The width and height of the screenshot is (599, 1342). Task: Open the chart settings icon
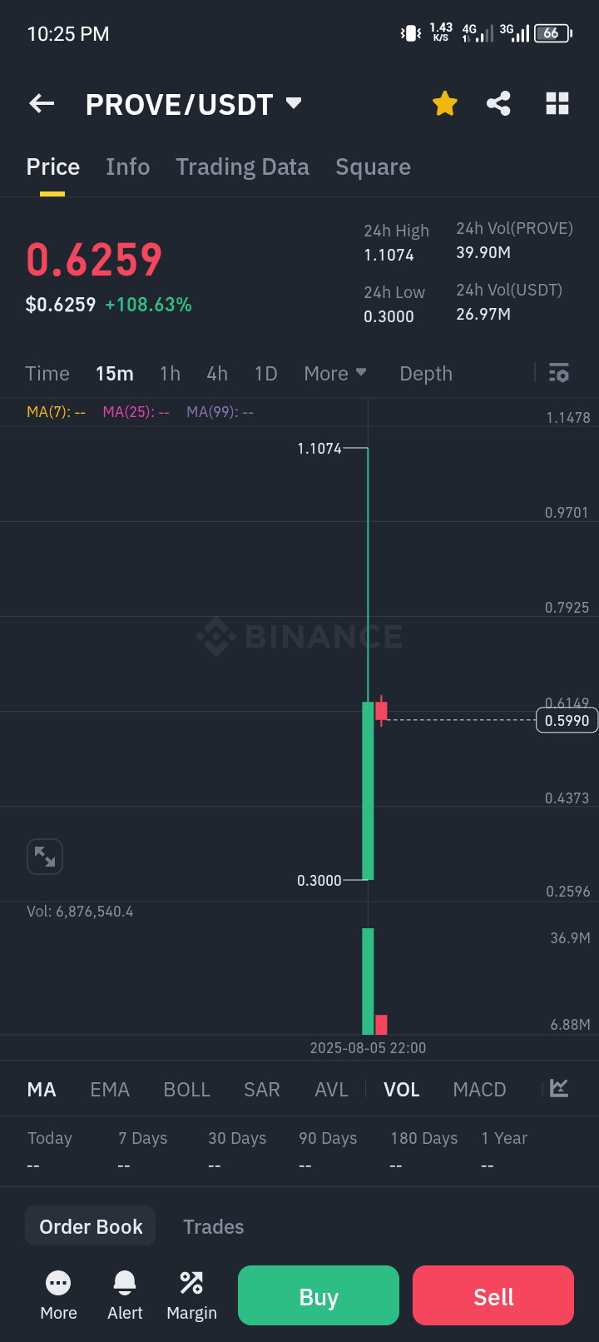tap(559, 373)
